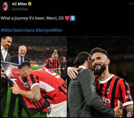The height and width of the screenshot is (118, 134).
Task: Click the AC Milan crest on striped jersey
Action: [x=108, y=91]
